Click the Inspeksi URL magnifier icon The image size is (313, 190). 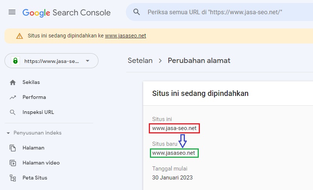point(12,112)
